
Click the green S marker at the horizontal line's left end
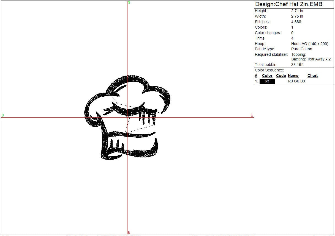click(x=3, y=115)
